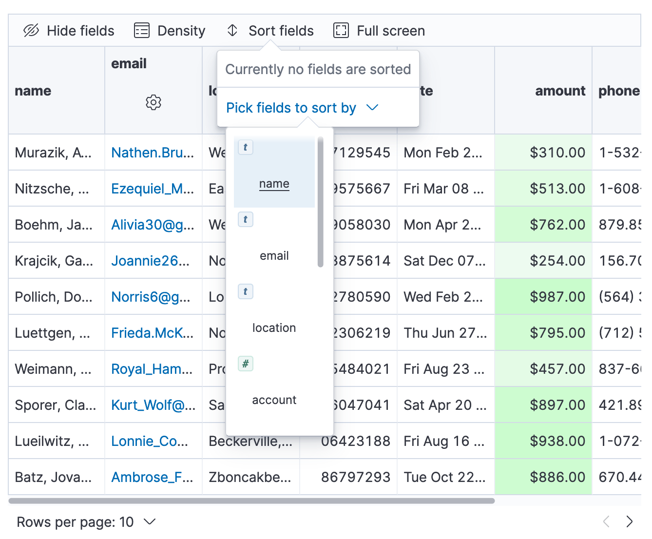Choose 'location' from the sort field list
Image resolution: width=652 pixels, height=539 pixels.
tap(274, 327)
